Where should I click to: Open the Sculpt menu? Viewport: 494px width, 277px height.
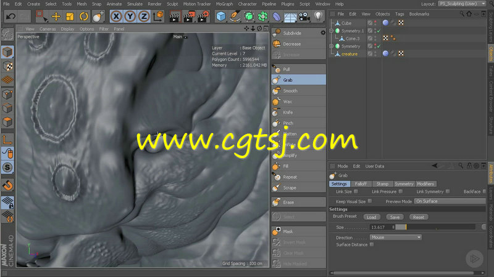172,4
